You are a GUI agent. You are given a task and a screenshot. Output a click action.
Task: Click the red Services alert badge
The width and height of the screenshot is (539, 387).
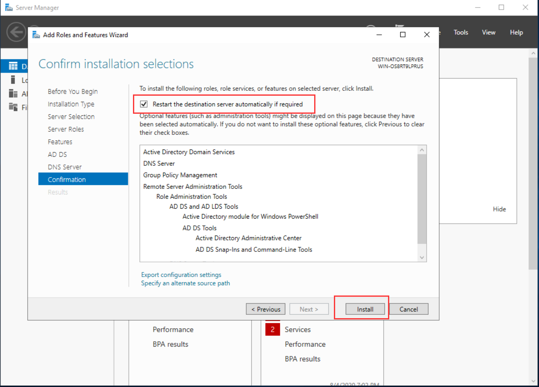coord(272,329)
